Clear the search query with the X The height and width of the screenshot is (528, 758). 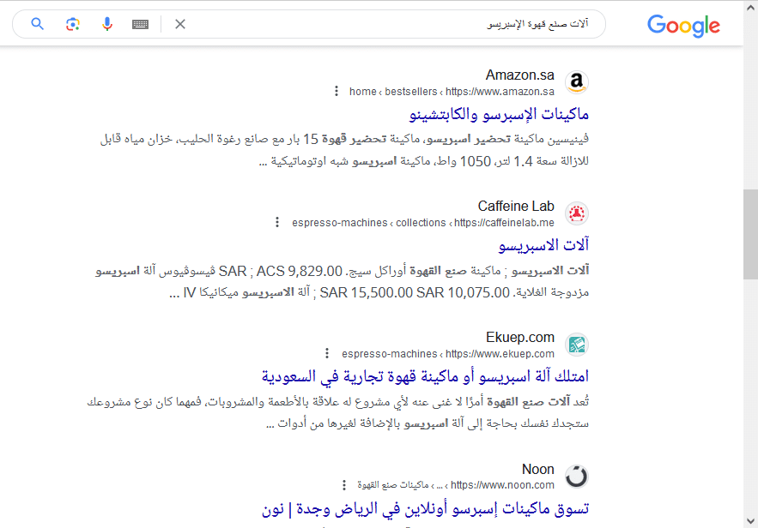(180, 24)
